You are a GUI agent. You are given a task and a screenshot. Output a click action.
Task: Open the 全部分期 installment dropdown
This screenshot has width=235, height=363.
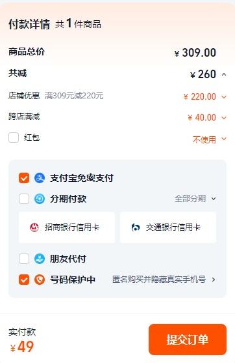[x=195, y=199]
